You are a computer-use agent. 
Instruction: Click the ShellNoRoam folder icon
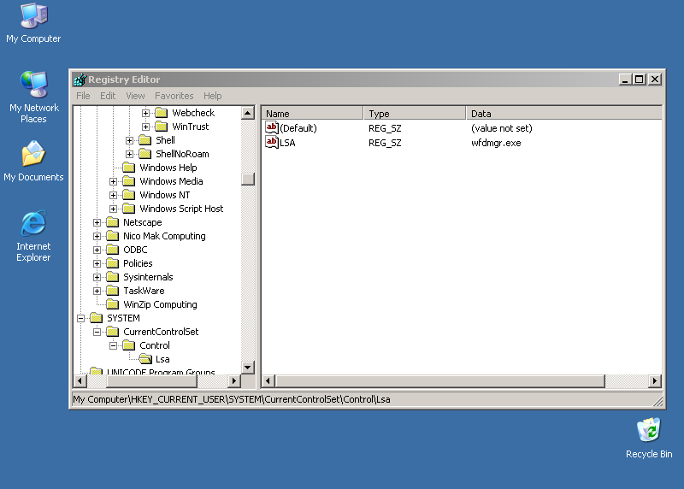point(144,154)
